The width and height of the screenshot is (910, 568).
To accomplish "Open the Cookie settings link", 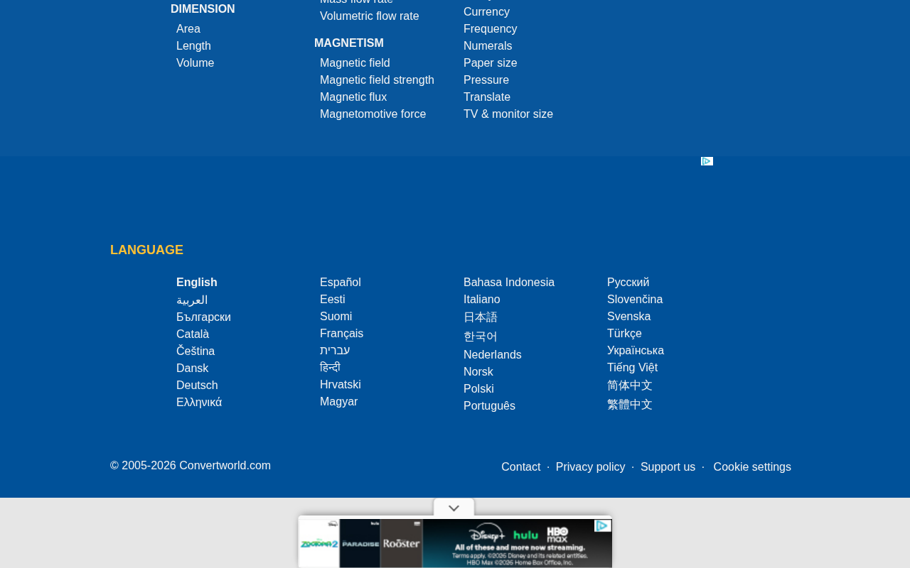I will coord(752,467).
